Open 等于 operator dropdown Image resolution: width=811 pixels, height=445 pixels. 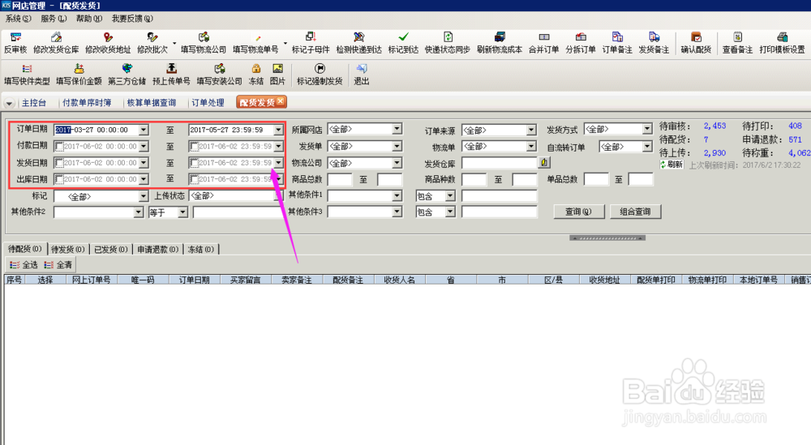(182, 212)
